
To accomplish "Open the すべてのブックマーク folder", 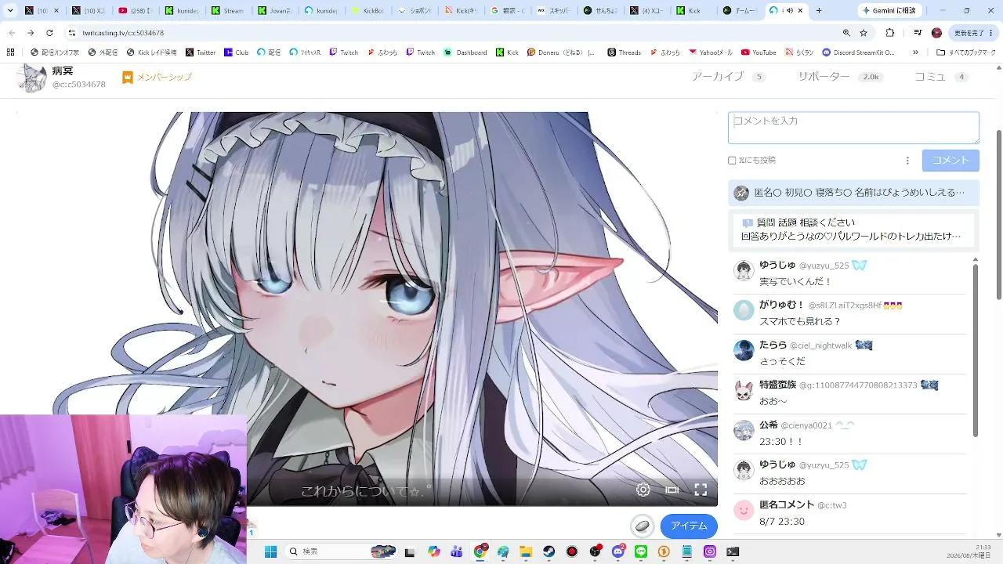I will point(966,52).
